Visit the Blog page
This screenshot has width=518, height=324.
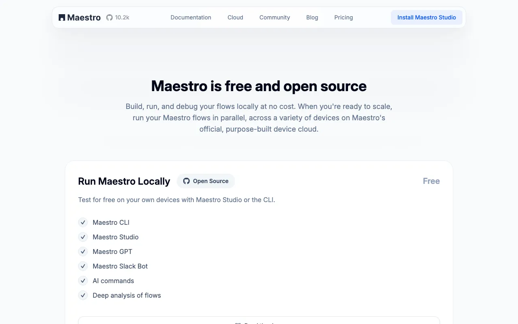312,17
